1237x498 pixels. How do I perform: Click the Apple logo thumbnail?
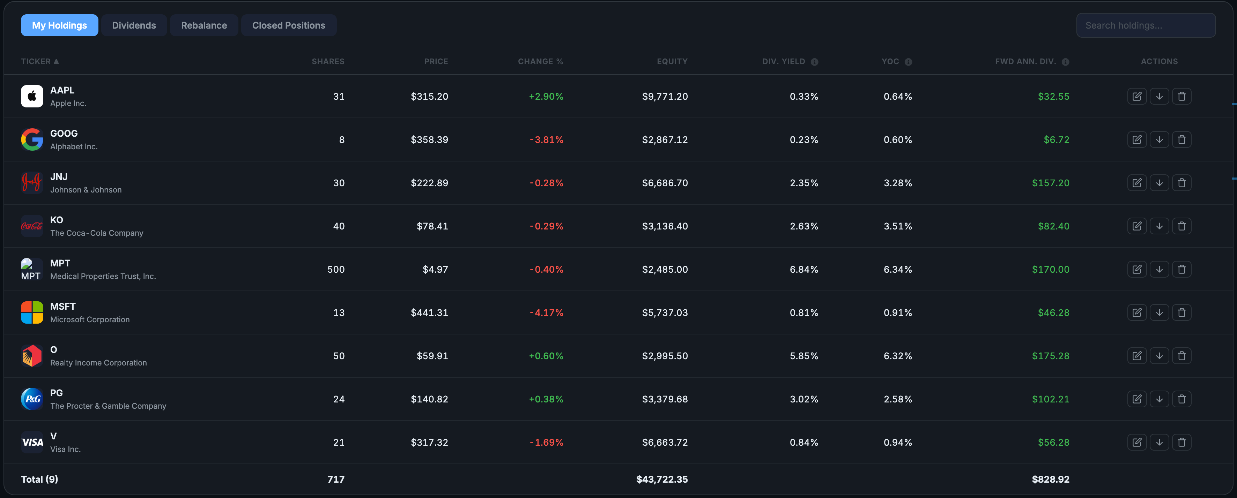[x=32, y=97]
